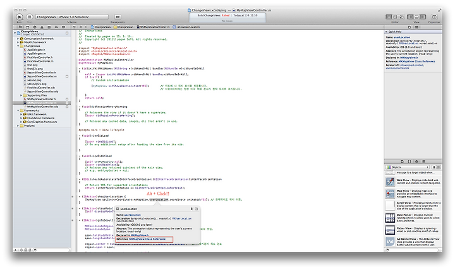Collapse the ChangeViews project root
455x270 pixels.
(x=15, y=33)
